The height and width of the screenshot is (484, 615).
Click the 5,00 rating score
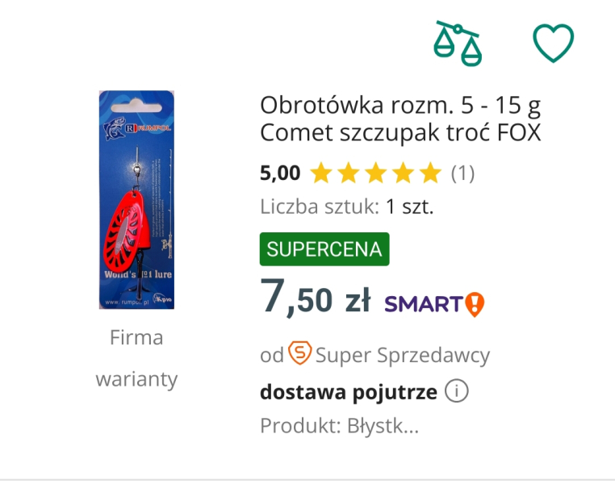pyautogui.click(x=280, y=173)
